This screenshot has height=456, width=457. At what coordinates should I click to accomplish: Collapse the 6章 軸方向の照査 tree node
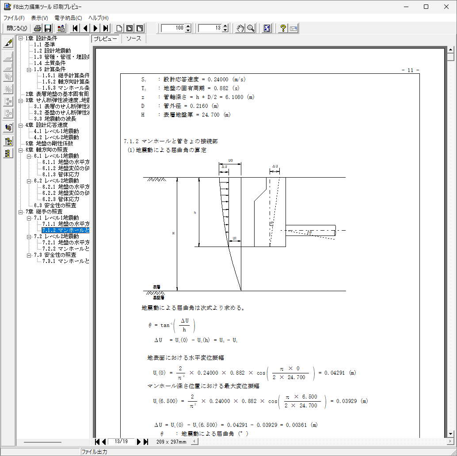tap(21, 150)
